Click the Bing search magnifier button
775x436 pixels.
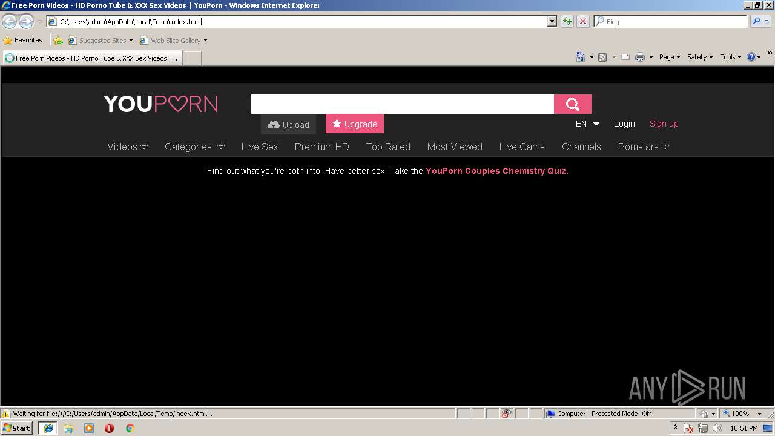756,21
